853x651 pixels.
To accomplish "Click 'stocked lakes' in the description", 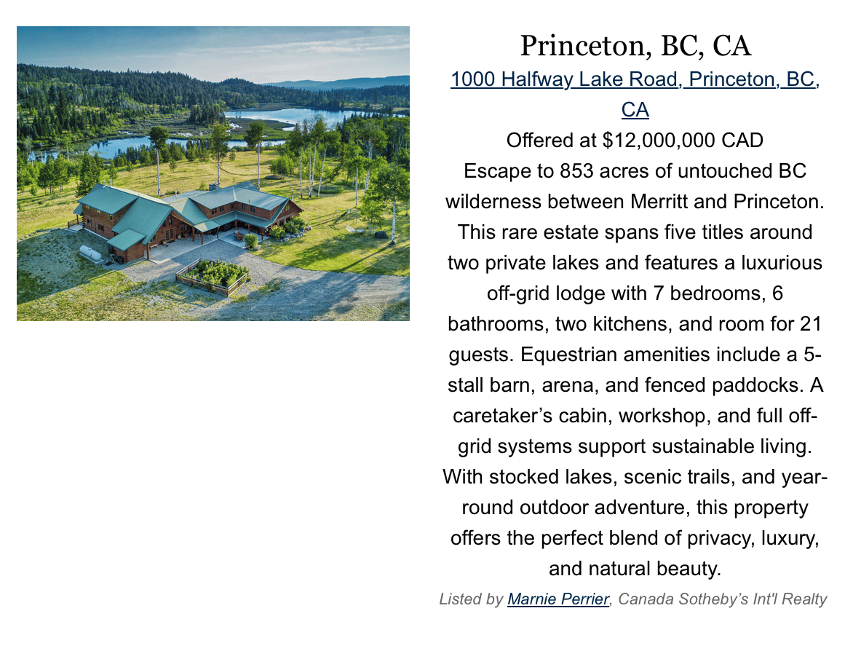I will [552, 477].
